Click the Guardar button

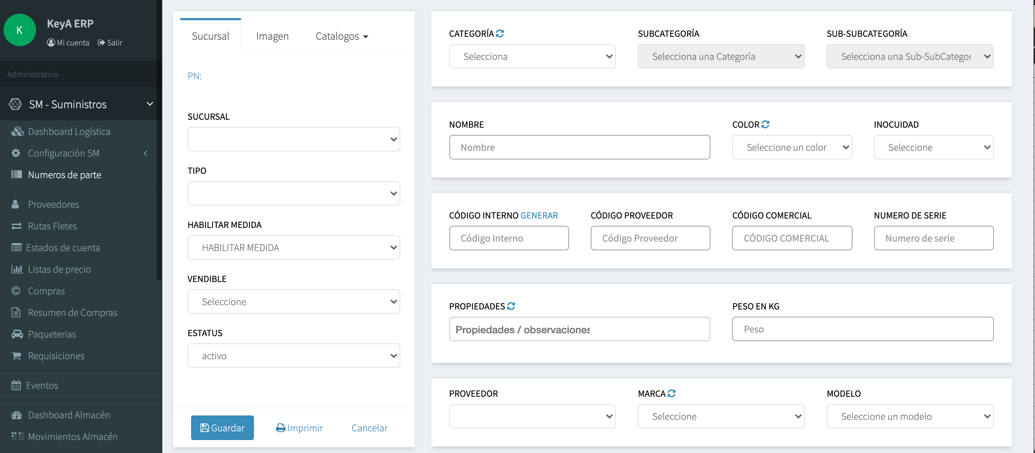tap(222, 428)
